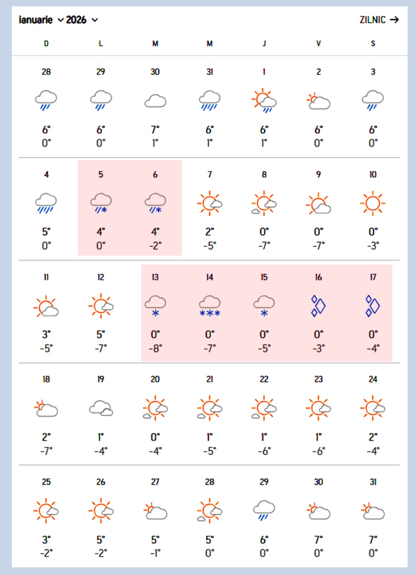Click the sun with showers icon on January 1

click(x=264, y=100)
